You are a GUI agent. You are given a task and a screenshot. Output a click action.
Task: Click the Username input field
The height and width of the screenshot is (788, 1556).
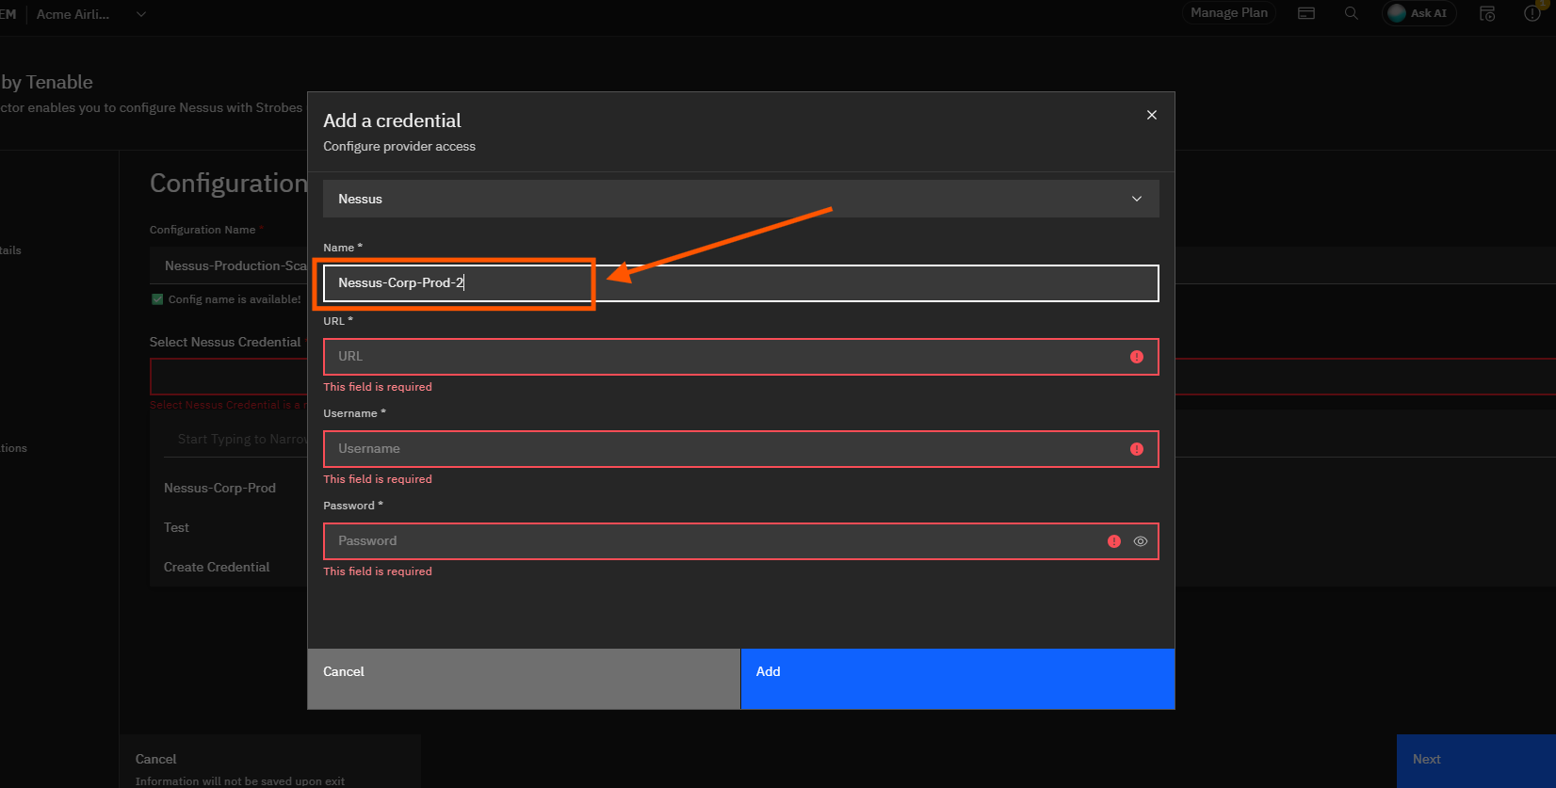click(x=740, y=449)
